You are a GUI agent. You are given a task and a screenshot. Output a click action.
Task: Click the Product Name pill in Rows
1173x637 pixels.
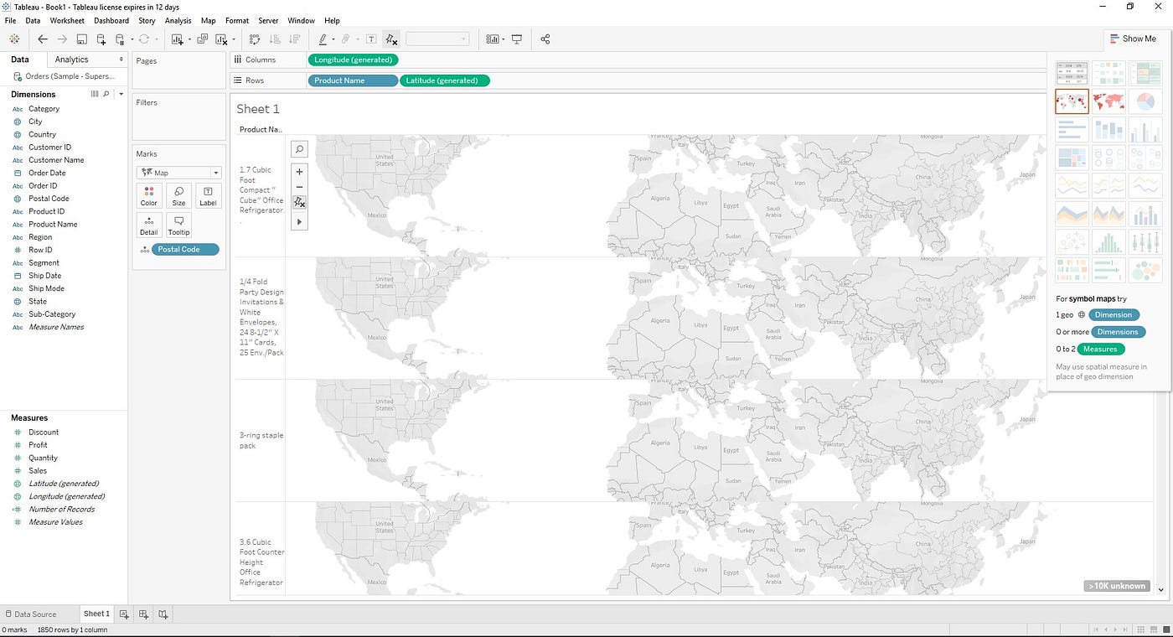pyautogui.click(x=353, y=80)
